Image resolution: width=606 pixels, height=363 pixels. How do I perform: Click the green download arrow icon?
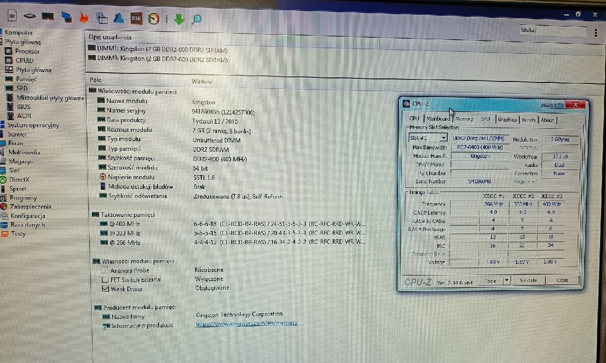[178, 19]
